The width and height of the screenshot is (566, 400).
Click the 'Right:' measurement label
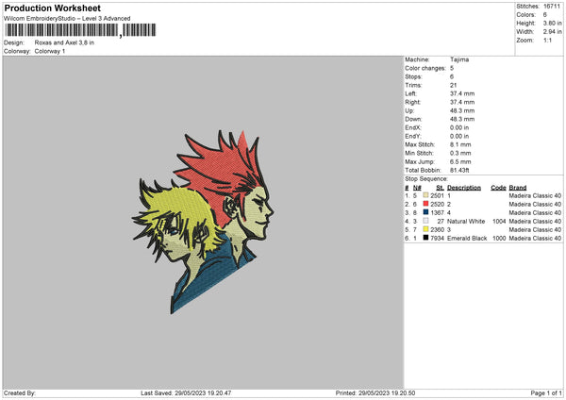(x=412, y=102)
